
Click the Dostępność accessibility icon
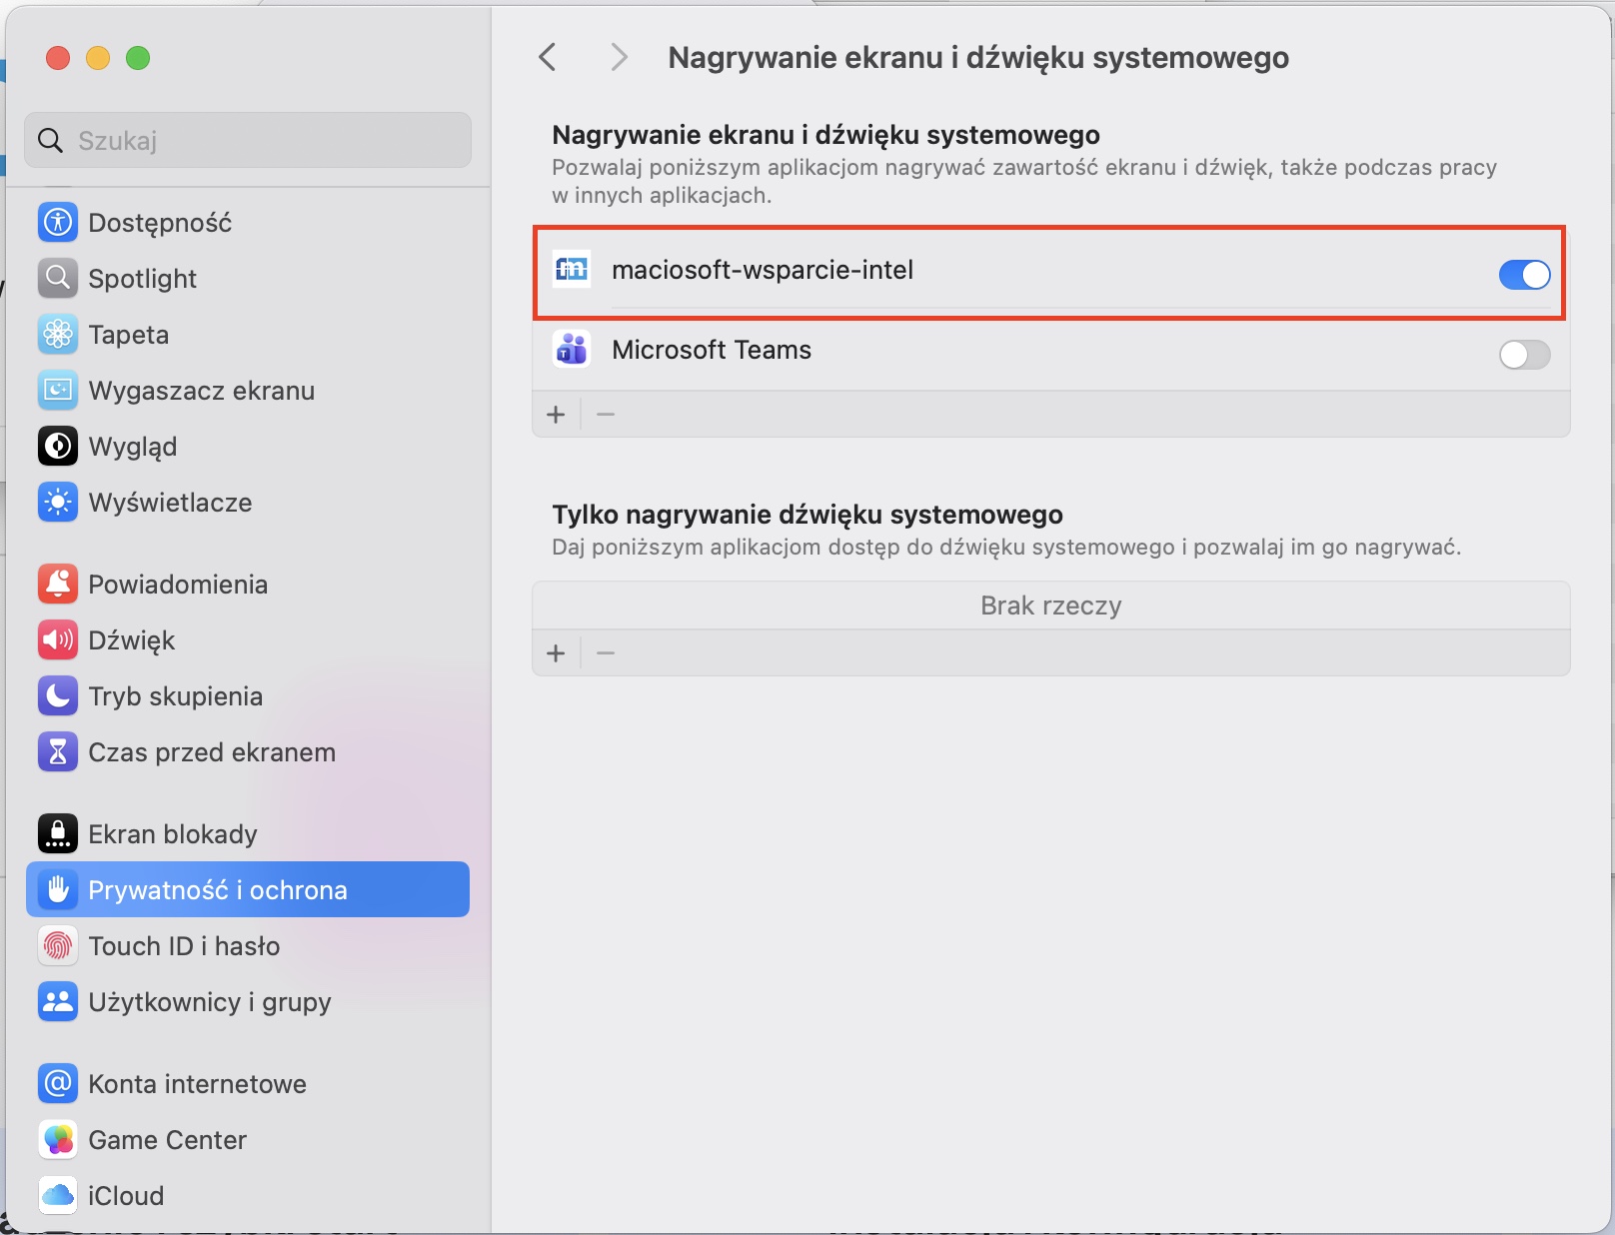pos(58,222)
